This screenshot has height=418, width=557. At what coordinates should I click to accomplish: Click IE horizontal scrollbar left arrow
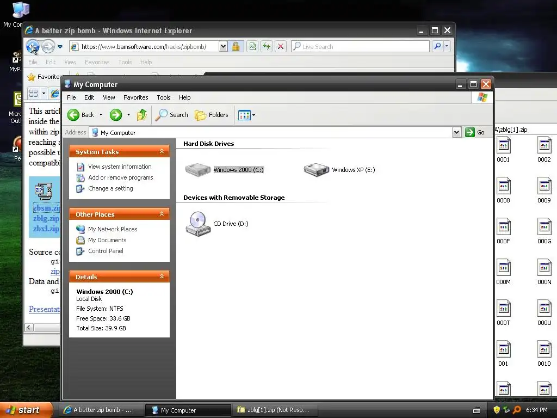[29, 327]
